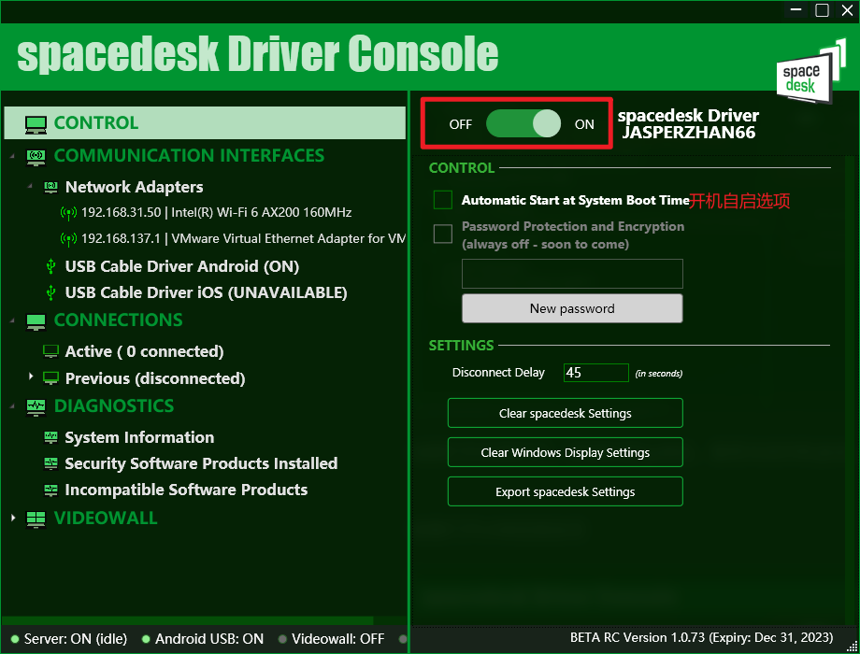Click Clear spacedesk Settings
Viewport: 860px width, 654px height.
click(565, 413)
